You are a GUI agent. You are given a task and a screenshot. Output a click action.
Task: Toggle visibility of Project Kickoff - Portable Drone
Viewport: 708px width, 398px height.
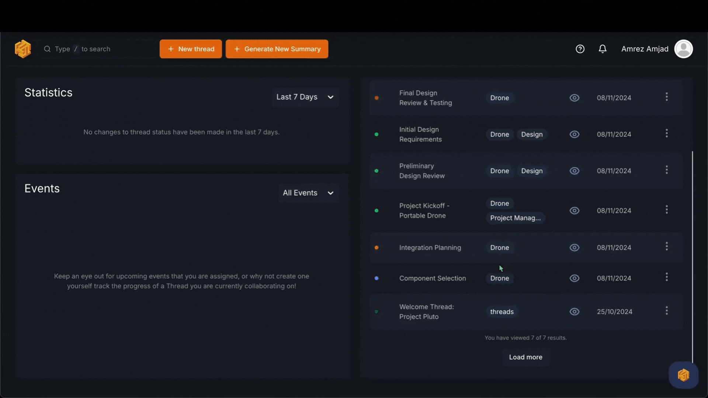575,210
